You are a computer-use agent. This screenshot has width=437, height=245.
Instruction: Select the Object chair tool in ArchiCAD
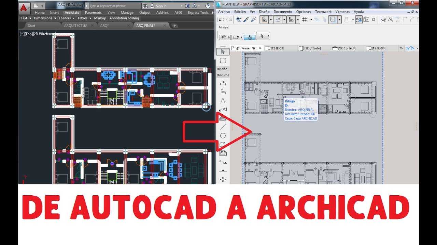click(223, 92)
